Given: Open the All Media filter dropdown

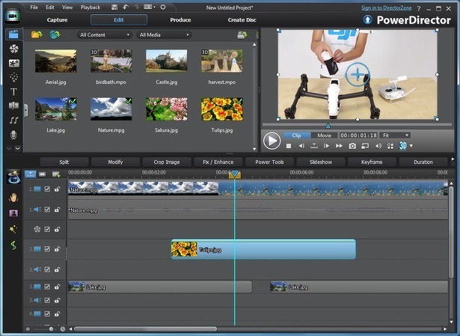Looking at the screenshot, I should click(163, 34).
